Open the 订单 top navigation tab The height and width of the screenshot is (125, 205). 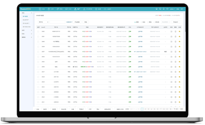pos(51,9)
